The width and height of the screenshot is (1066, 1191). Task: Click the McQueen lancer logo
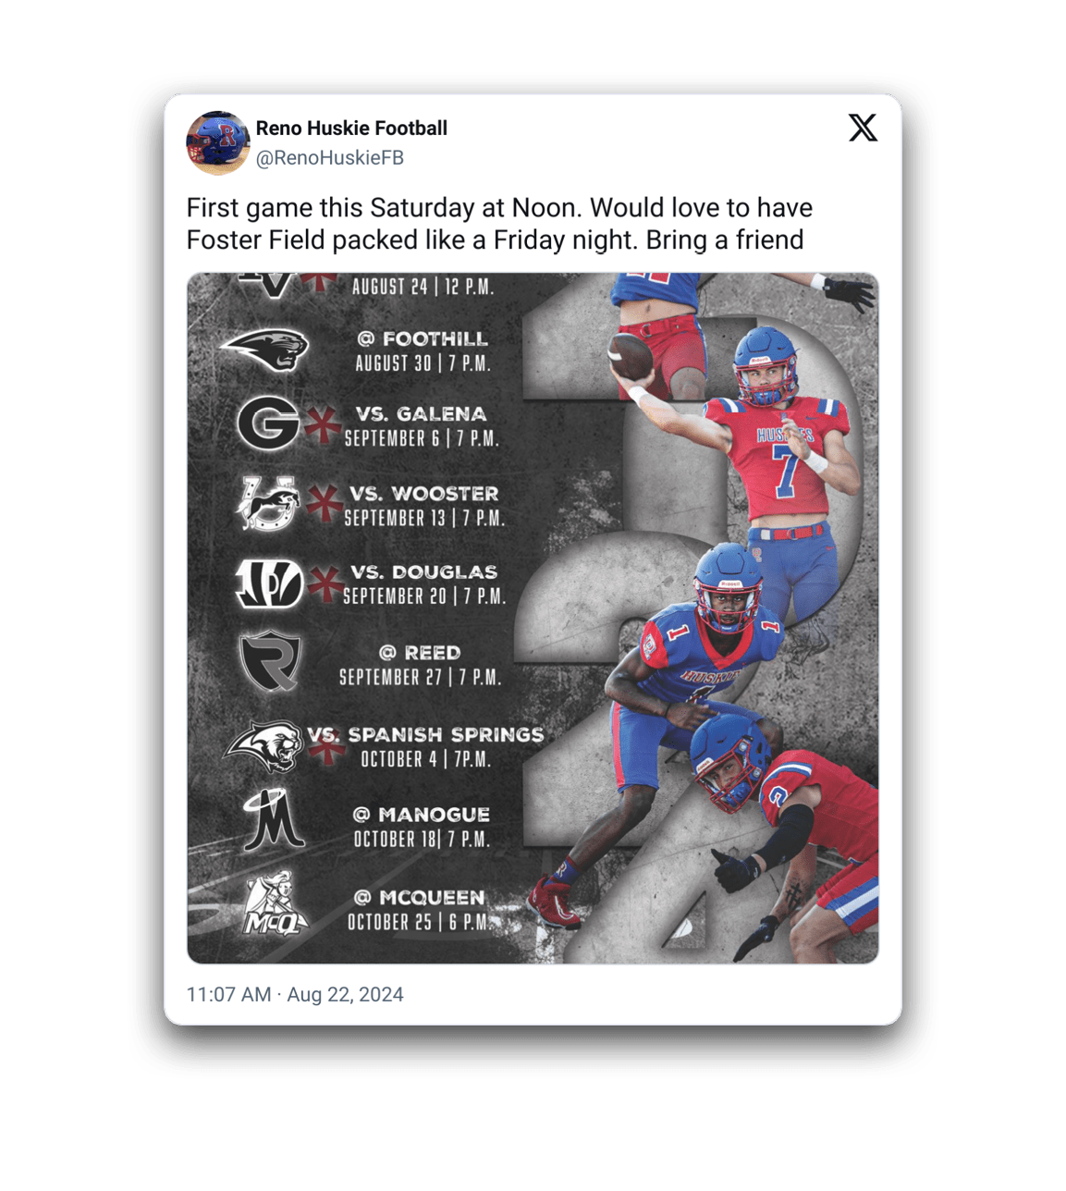tap(274, 903)
